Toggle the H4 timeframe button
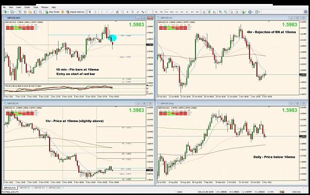310x195 pixels. [182, 12]
